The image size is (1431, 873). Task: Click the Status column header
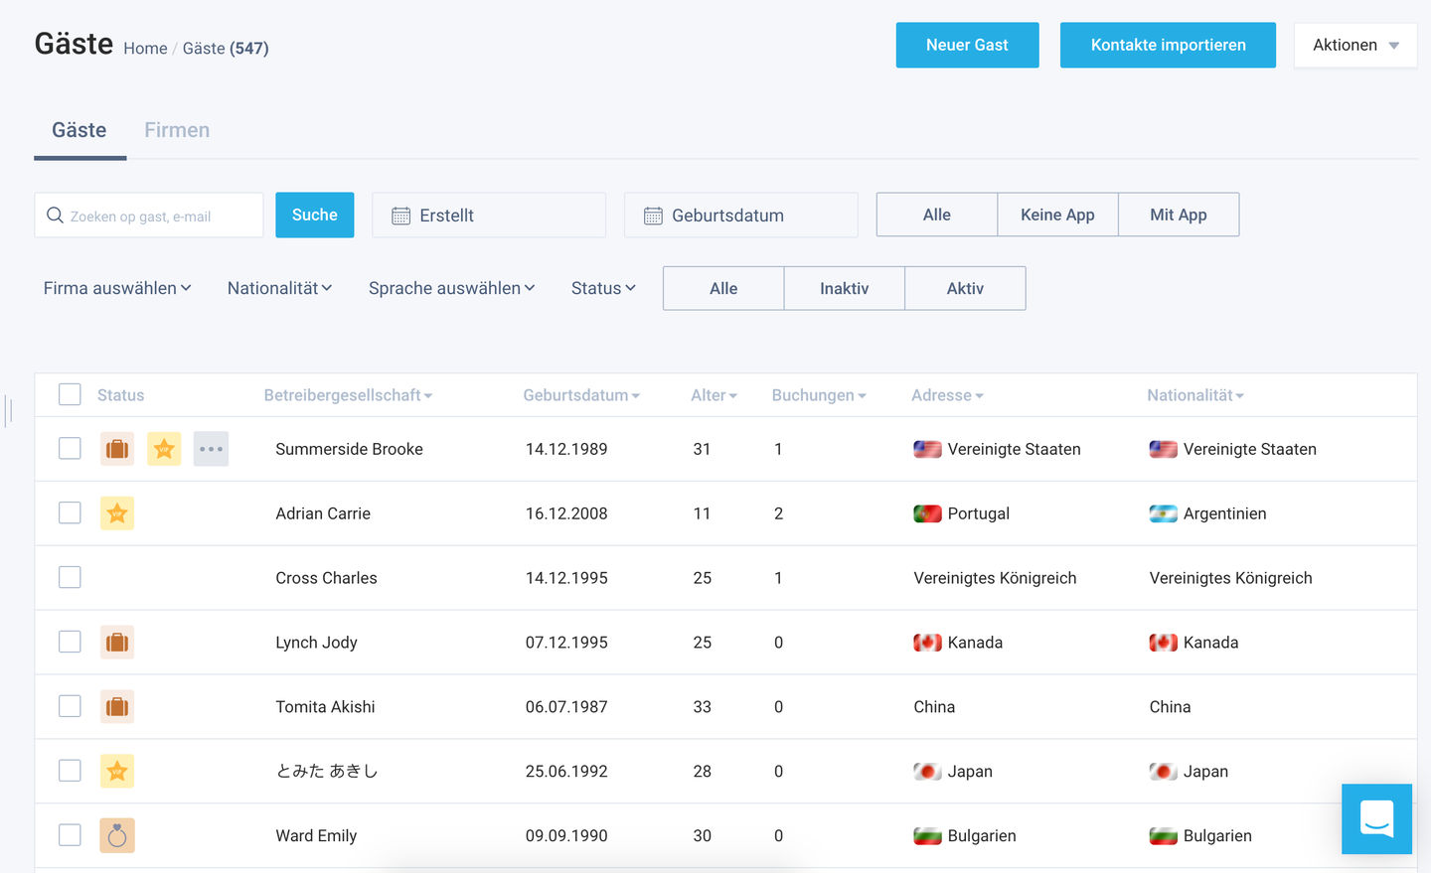coord(120,395)
